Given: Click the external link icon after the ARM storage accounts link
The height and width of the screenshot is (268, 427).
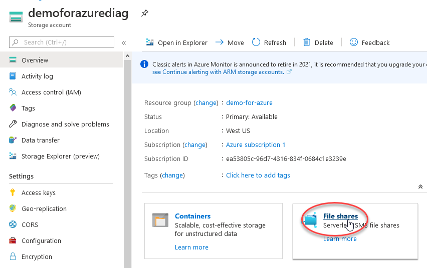Looking at the screenshot, I should click(x=289, y=71).
